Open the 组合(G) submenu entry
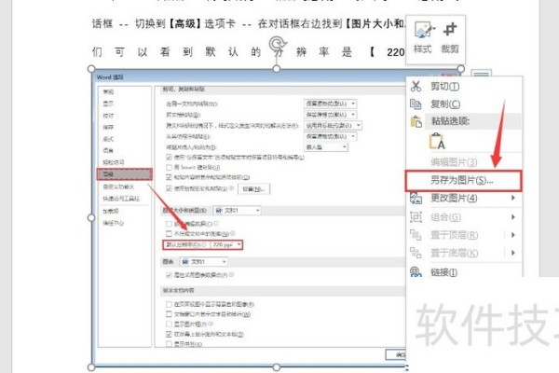Viewport: 559px width, 373px height. click(x=465, y=217)
